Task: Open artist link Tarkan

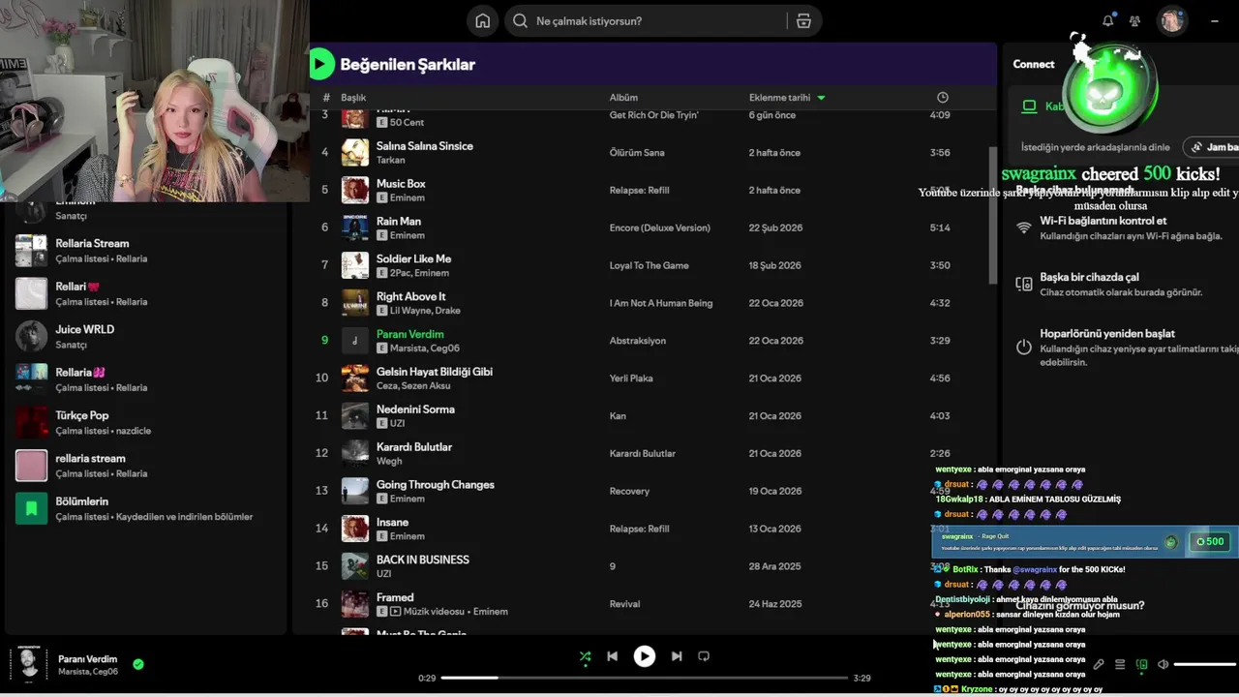Action: pyautogui.click(x=390, y=160)
